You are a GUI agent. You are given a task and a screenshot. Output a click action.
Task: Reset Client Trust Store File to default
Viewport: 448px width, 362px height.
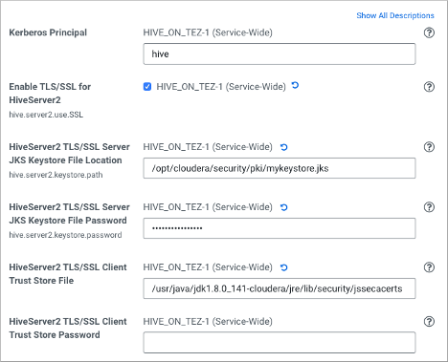point(283,267)
